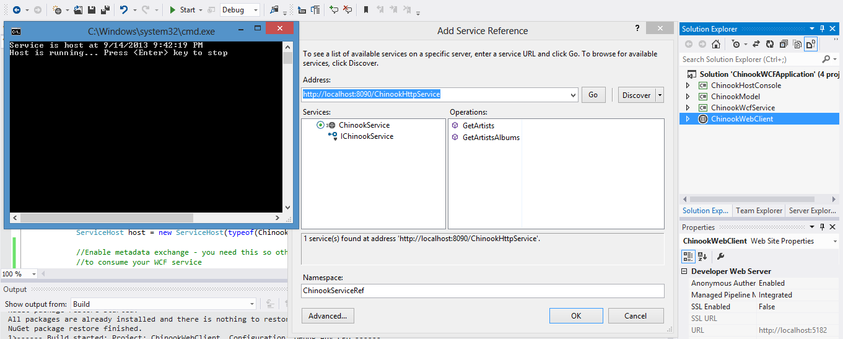Sort properties alphabetically with the A-Z icon
843x339 pixels.
[x=702, y=257]
